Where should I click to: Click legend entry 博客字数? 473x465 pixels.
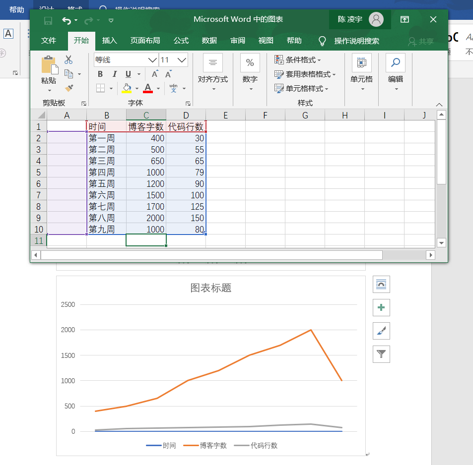[205, 445]
